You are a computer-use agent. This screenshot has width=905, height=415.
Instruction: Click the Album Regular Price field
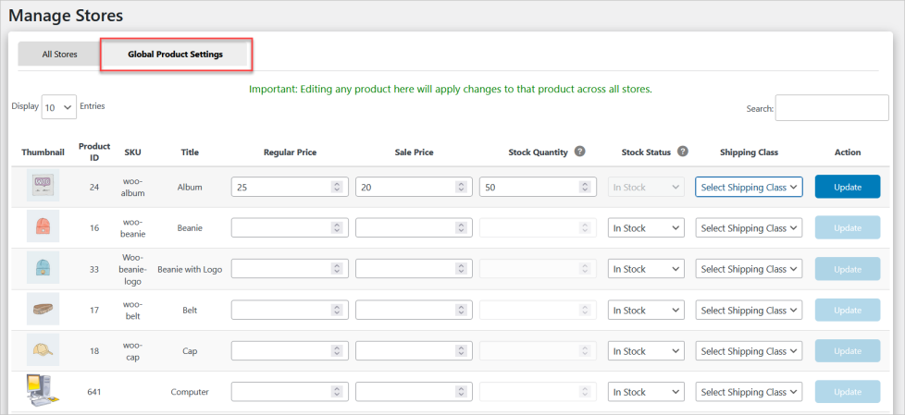[281, 187]
